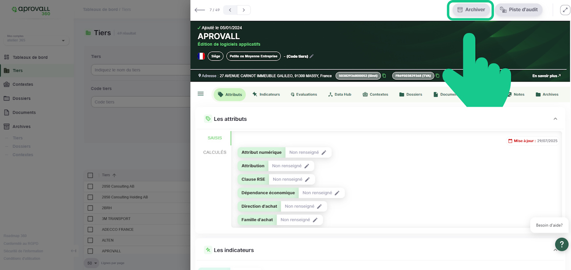Screen dimensions: 571x270
Task: Click the Besoin d'aide? bubble
Action: [549, 225]
